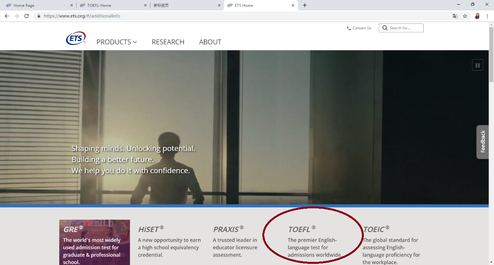Click 'The premier English-language test' description
494x265 pixels.
click(x=314, y=248)
